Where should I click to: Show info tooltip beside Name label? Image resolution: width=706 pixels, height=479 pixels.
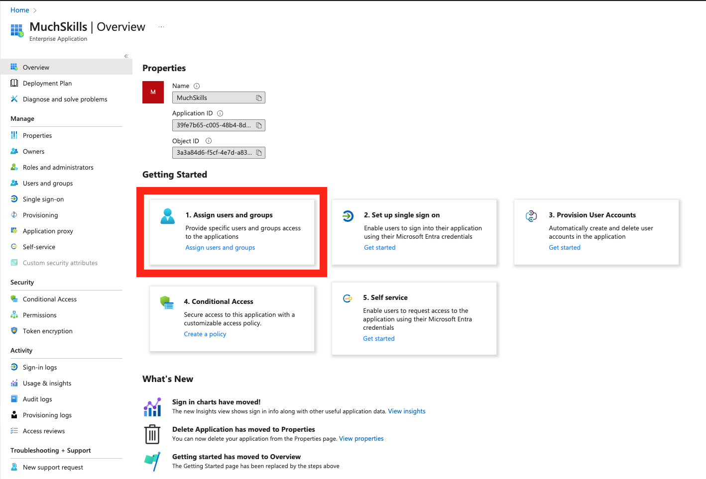197,86
